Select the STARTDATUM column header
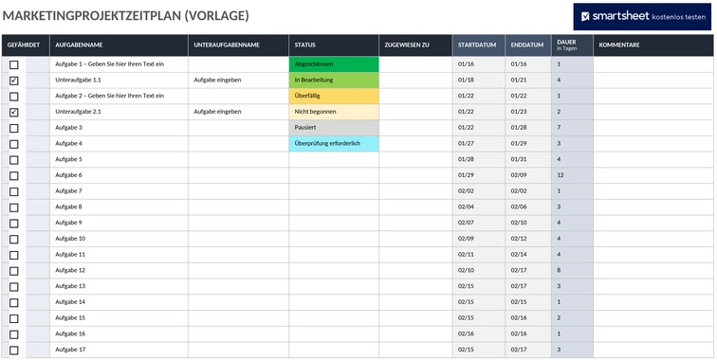 [x=479, y=45]
